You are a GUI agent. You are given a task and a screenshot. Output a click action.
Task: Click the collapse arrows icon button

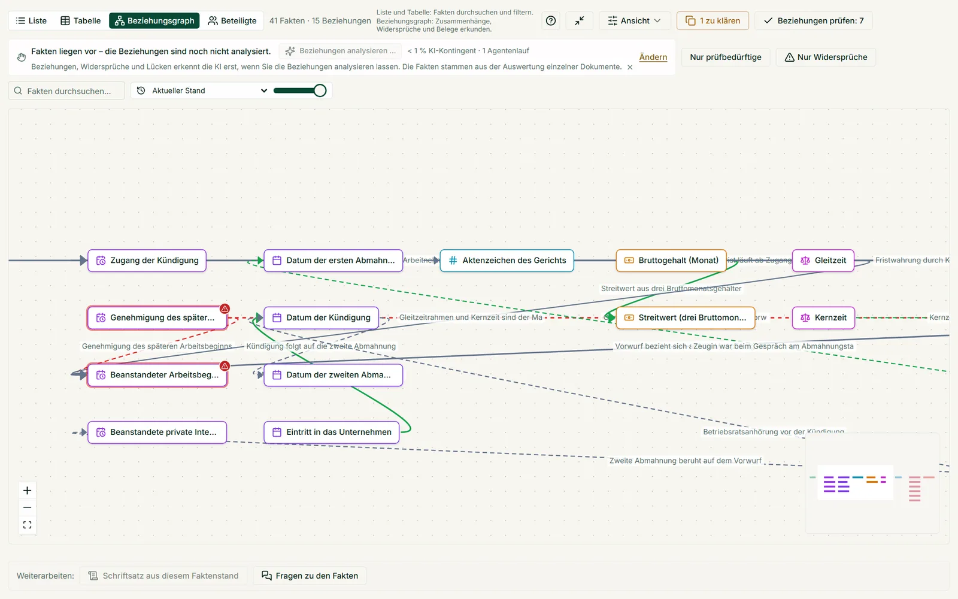(580, 21)
